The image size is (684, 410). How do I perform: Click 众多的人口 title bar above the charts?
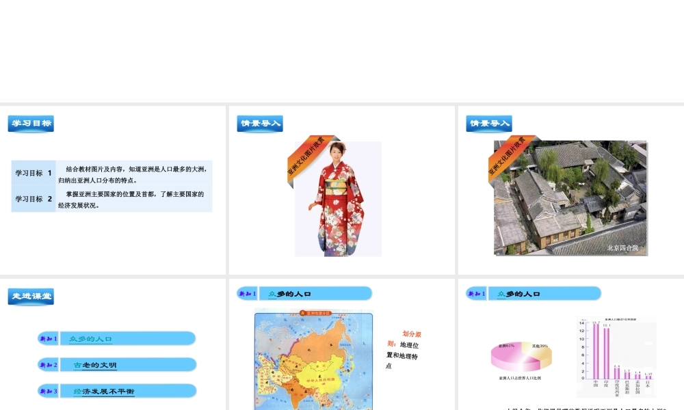(544, 294)
